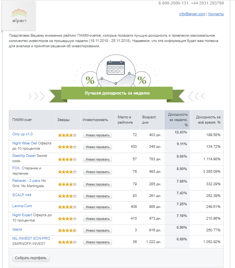
Task: Open the info@alpari.com email link
Action: tap(192, 14)
